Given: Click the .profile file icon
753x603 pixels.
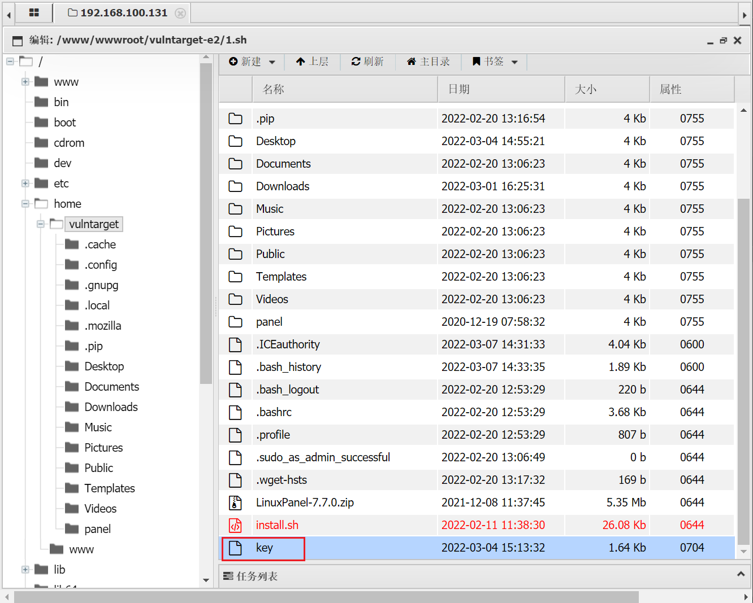Looking at the screenshot, I should click(235, 435).
